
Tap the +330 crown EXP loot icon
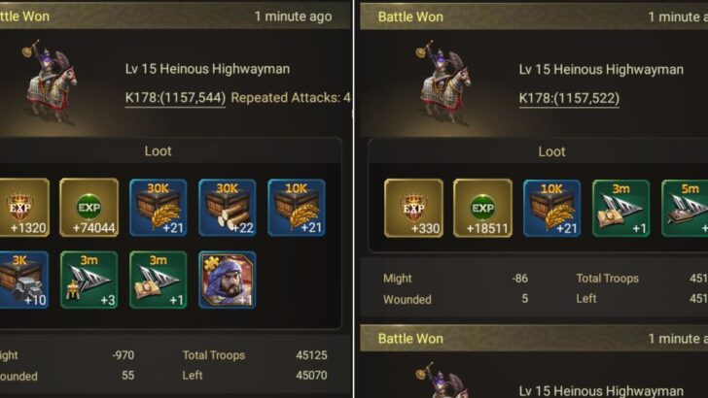pos(413,208)
